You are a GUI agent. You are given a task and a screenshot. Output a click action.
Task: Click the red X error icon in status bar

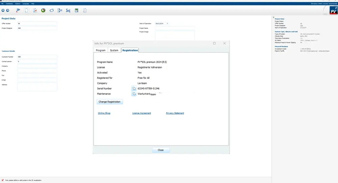point(3,180)
